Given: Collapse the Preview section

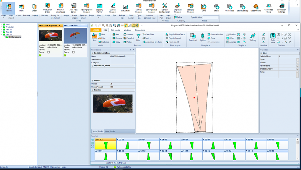Looking at the screenshot, I should [x=92, y=90].
